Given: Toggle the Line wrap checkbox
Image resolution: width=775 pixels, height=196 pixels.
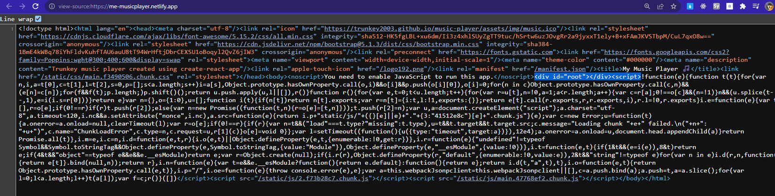Looking at the screenshot, I should tap(38, 19).
